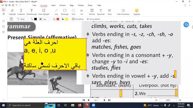Undo the last action
This screenshot has width=193, height=108.
pyautogui.click(x=16, y=5)
